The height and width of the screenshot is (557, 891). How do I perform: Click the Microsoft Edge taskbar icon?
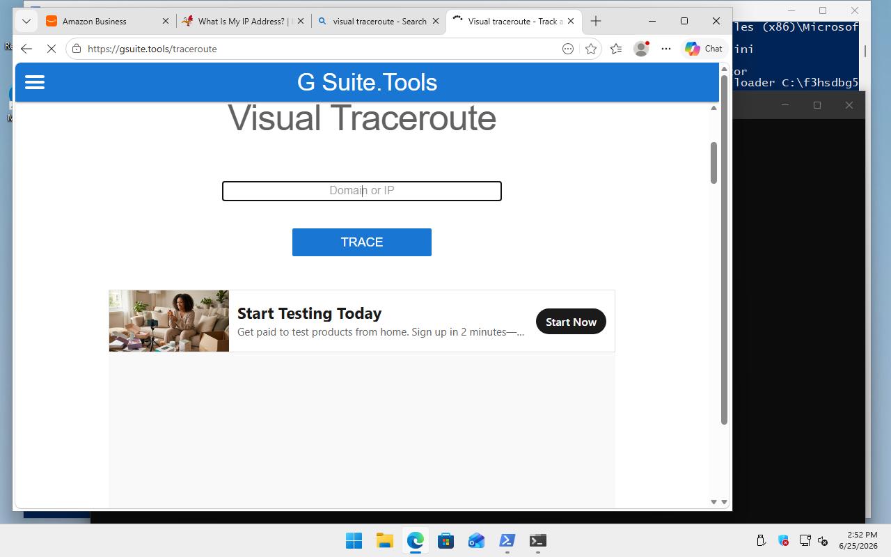[415, 541]
